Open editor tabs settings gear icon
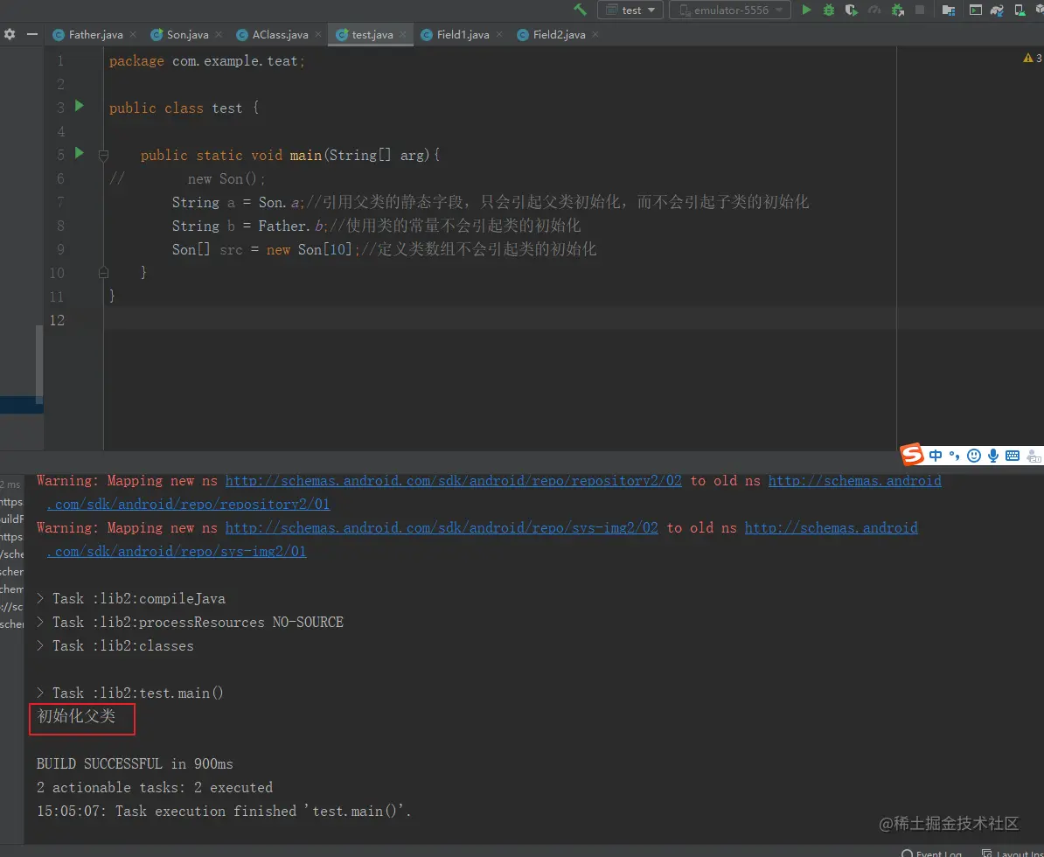Viewport: 1044px width, 857px height. pyautogui.click(x=10, y=34)
